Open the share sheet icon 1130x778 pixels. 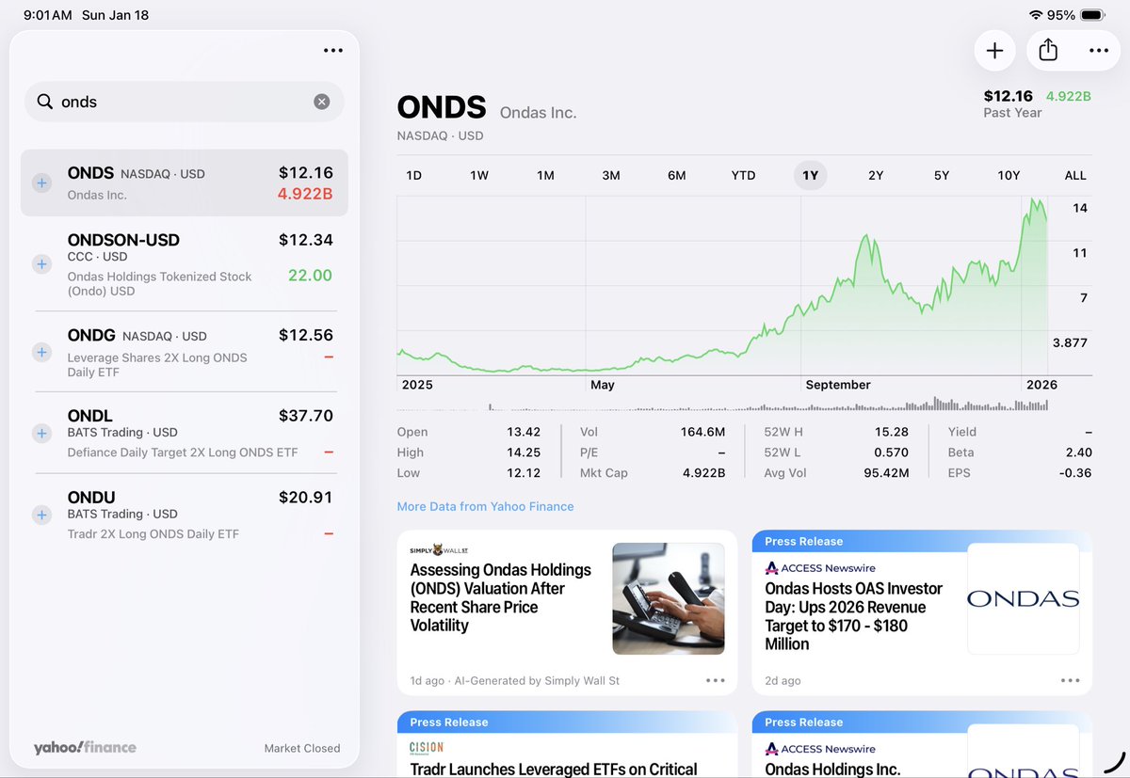coord(1048,51)
